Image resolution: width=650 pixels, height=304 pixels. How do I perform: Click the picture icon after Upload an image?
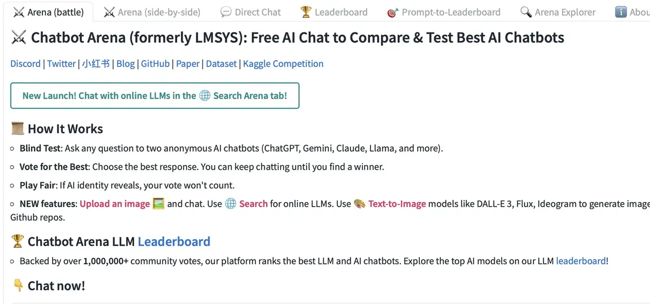[158, 204]
